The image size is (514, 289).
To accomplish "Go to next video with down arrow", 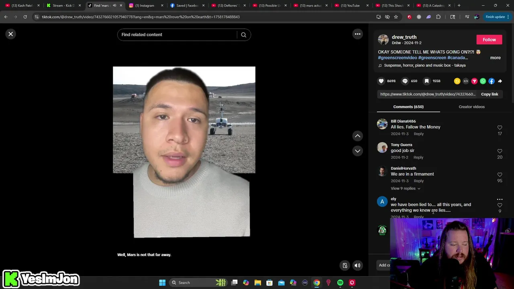I will pos(357,151).
